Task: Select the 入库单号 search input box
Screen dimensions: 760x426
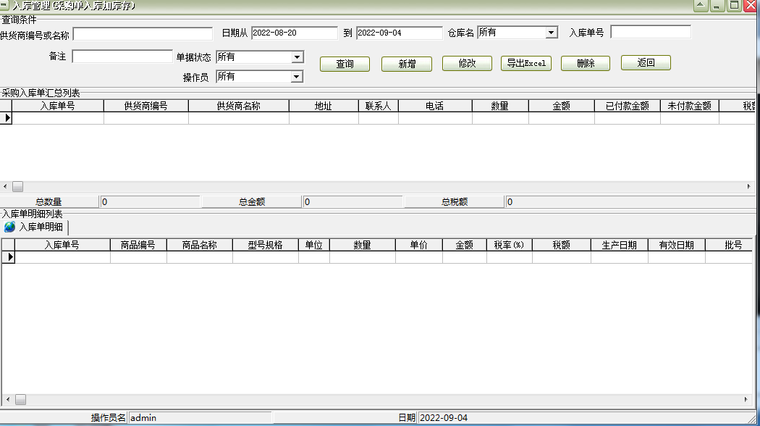Action: 651,32
